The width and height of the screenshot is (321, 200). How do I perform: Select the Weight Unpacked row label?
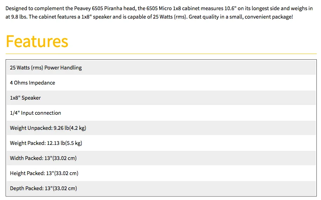pos(31,128)
